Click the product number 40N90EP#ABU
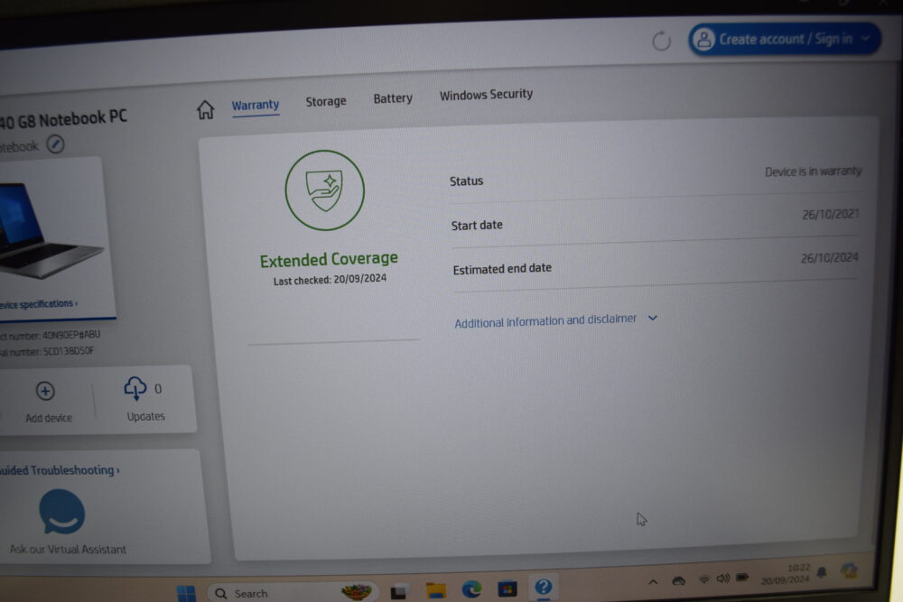This screenshot has width=903, height=602. click(70, 334)
